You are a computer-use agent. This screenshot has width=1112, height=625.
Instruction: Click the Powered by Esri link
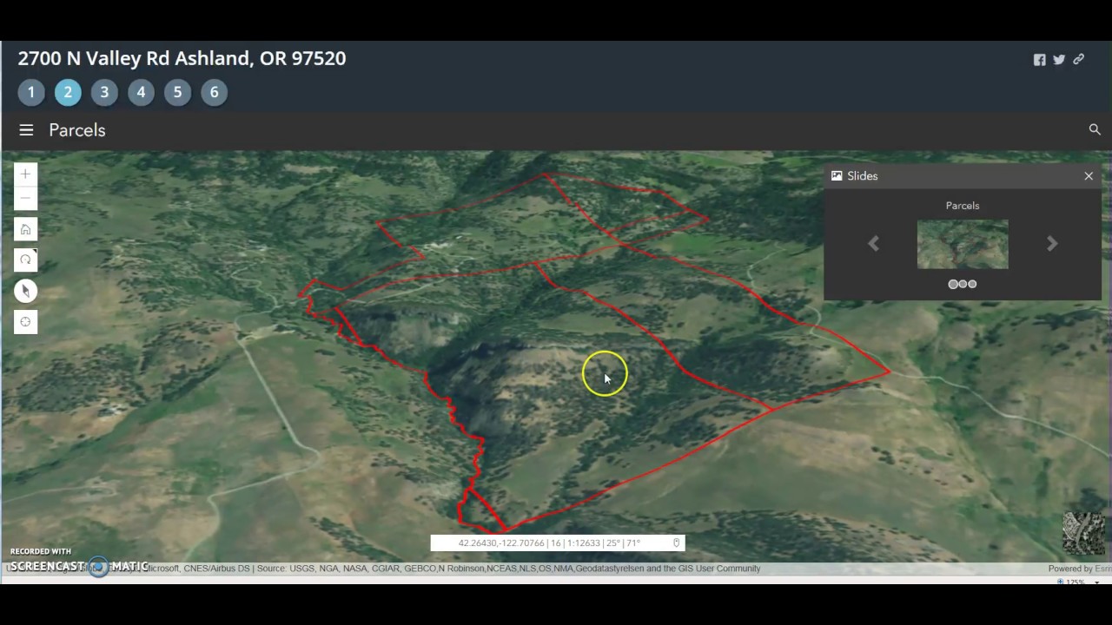[x=1079, y=569]
